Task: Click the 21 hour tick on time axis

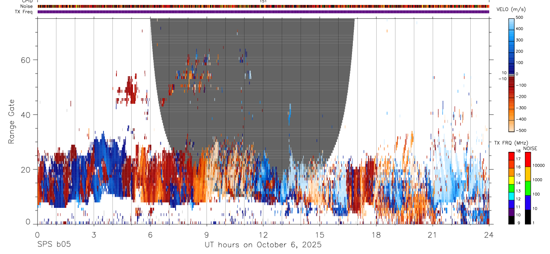Action: pyautogui.click(x=432, y=234)
